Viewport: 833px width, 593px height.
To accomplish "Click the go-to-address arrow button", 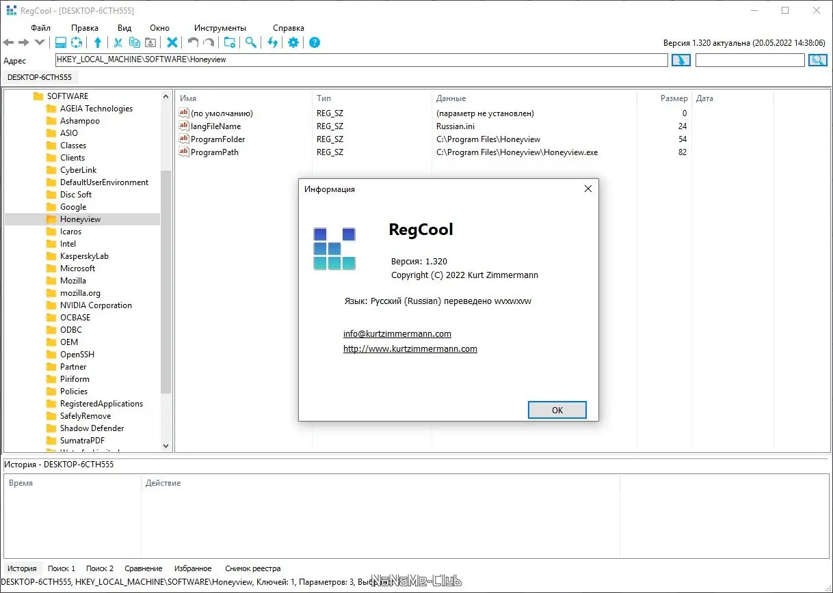I will click(681, 60).
